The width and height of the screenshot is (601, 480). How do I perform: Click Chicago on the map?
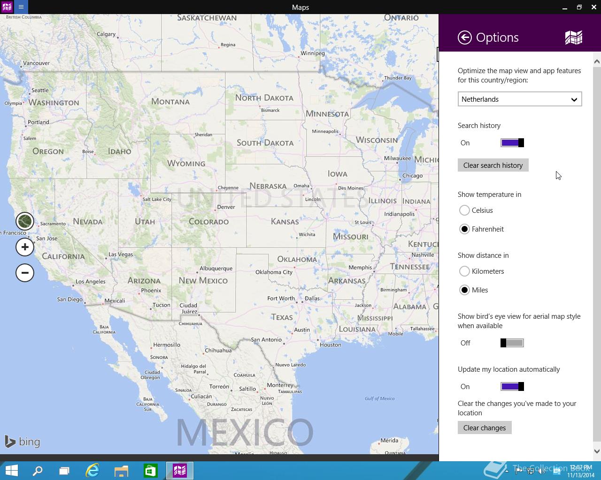tap(412, 176)
